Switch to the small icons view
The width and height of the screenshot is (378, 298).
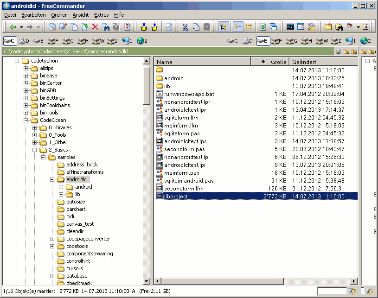click(x=248, y=27)
